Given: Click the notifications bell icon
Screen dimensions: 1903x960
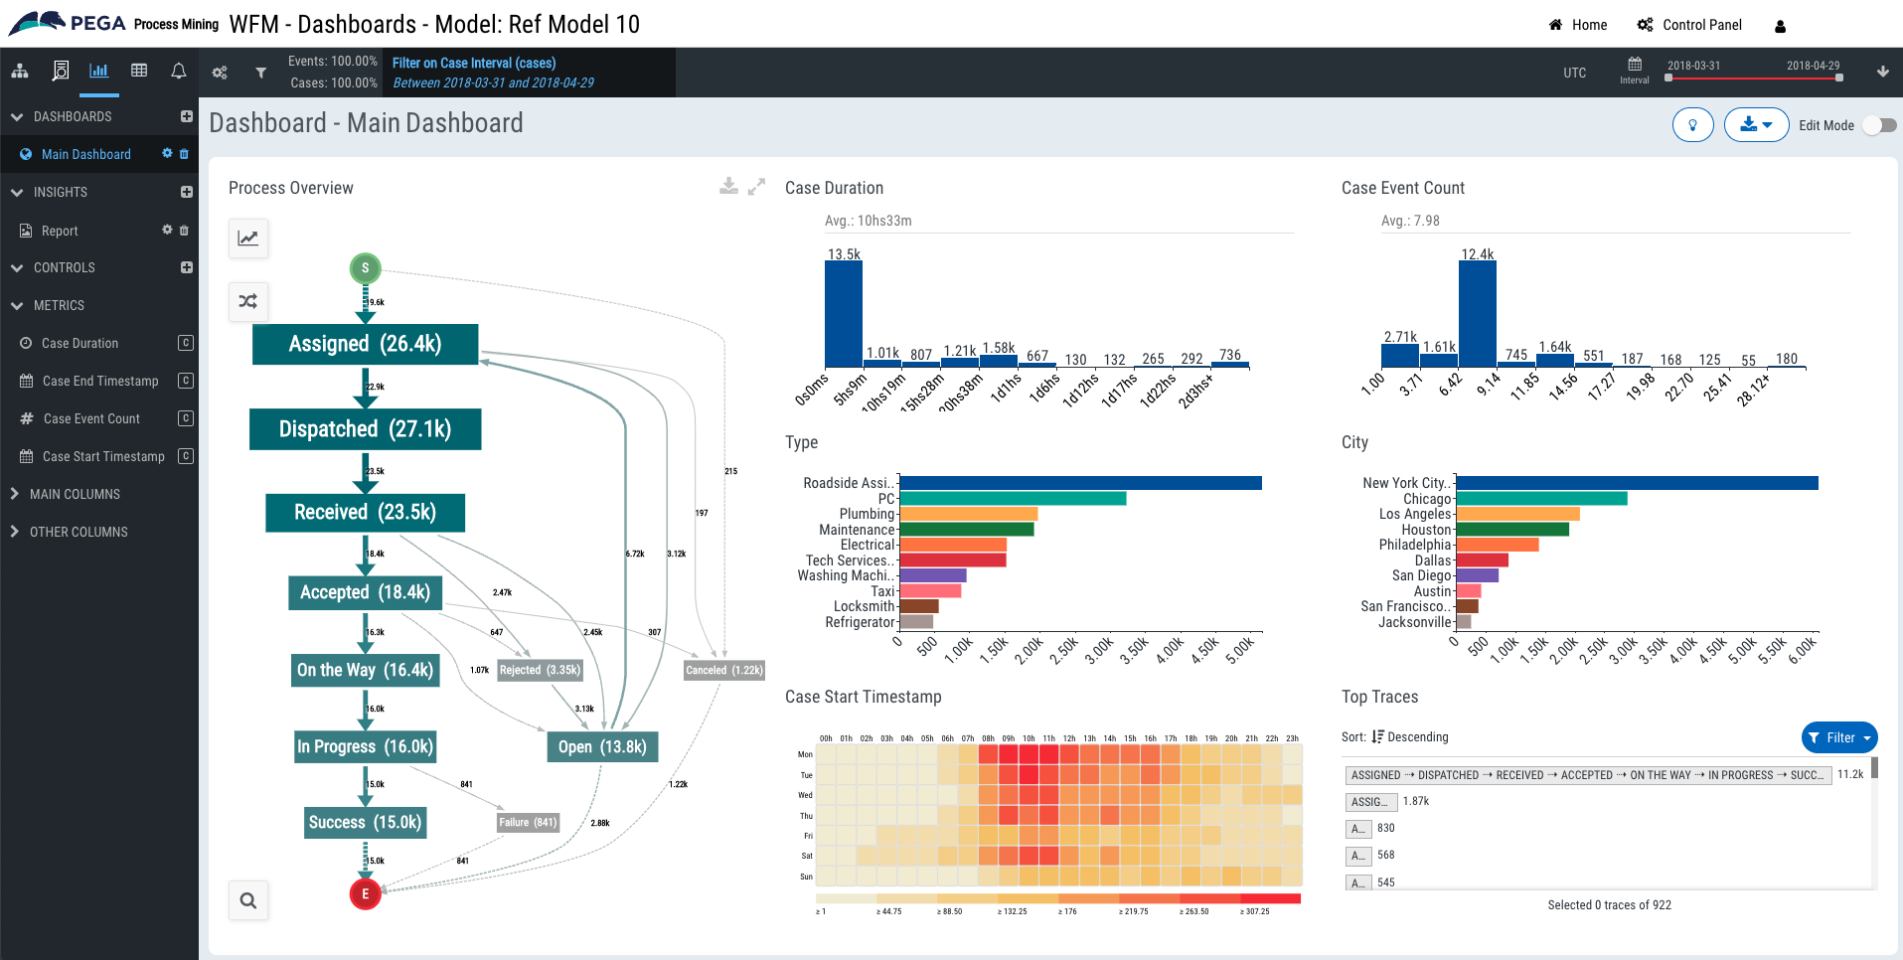Looking at the screenshot, I should pyautogui.click(x=178, y=71).
